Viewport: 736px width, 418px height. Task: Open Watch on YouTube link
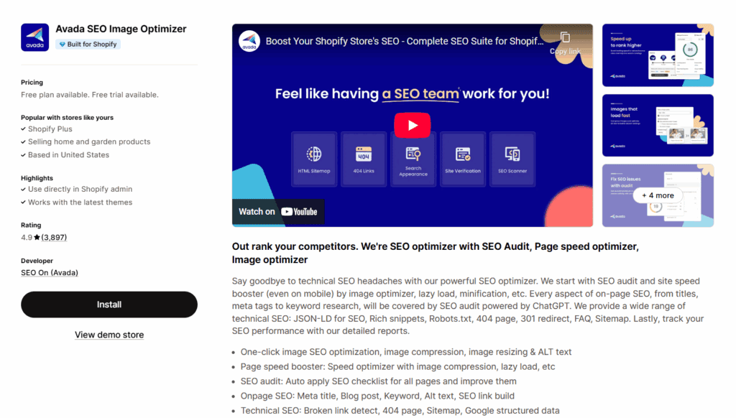point(278,212)
